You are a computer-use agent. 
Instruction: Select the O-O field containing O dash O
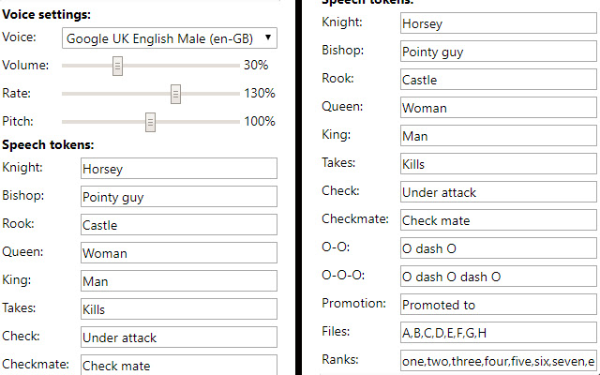coord(499,247)
